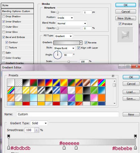Select the second middle color stop

76,148
